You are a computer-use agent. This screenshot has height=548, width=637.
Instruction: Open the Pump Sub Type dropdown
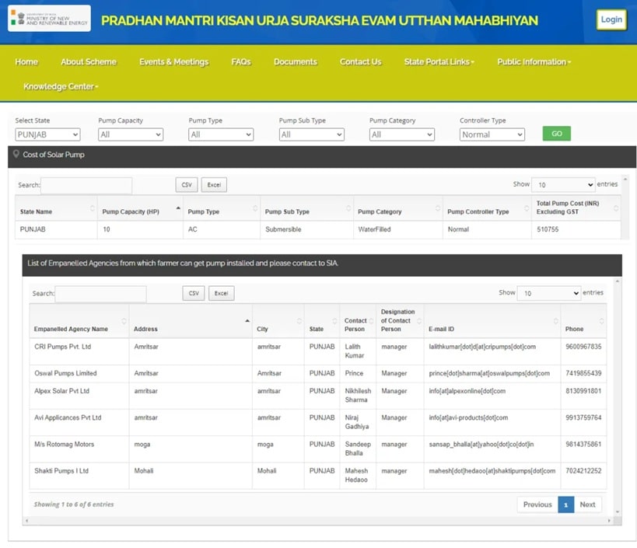pos(312,134)
